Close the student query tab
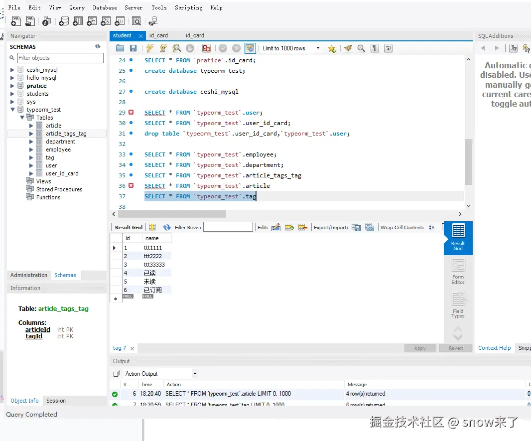The image size is (531, 441). pyautogui.click(x=140, y=36)
